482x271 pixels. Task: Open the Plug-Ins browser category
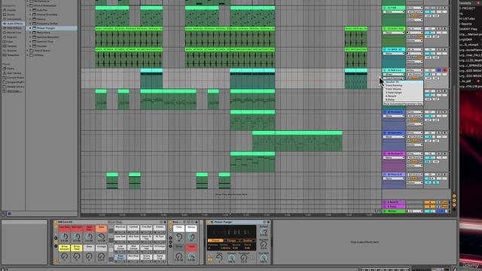[12, 37]
